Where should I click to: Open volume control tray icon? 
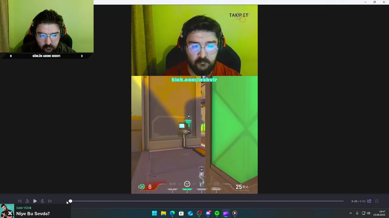point(369,213)
